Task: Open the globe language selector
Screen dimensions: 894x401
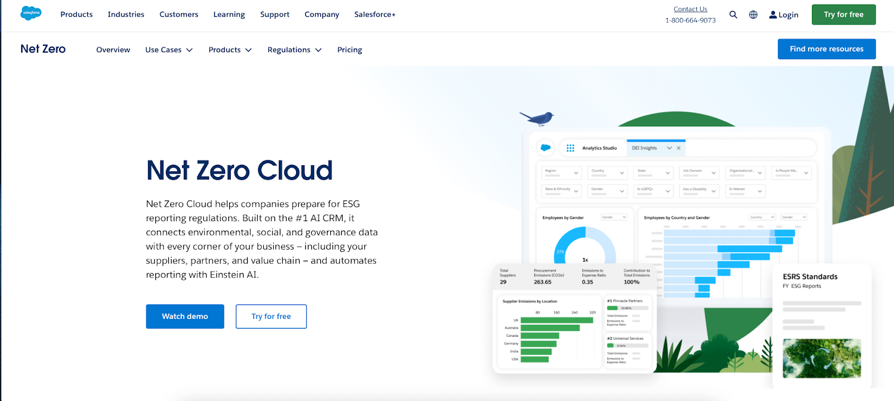Action: (753, 15)
